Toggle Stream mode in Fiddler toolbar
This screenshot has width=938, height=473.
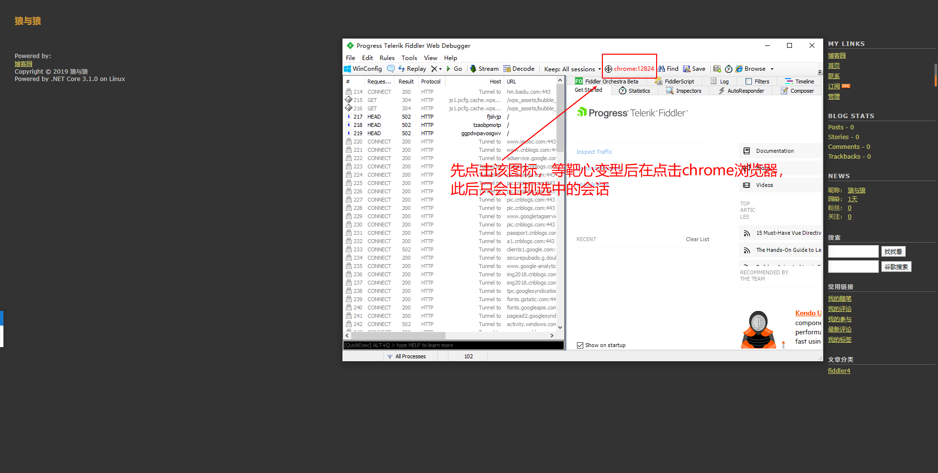click(484, 69)
